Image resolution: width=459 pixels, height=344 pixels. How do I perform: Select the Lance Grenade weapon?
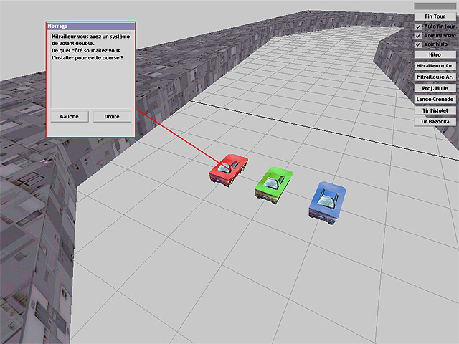[435, 99]
